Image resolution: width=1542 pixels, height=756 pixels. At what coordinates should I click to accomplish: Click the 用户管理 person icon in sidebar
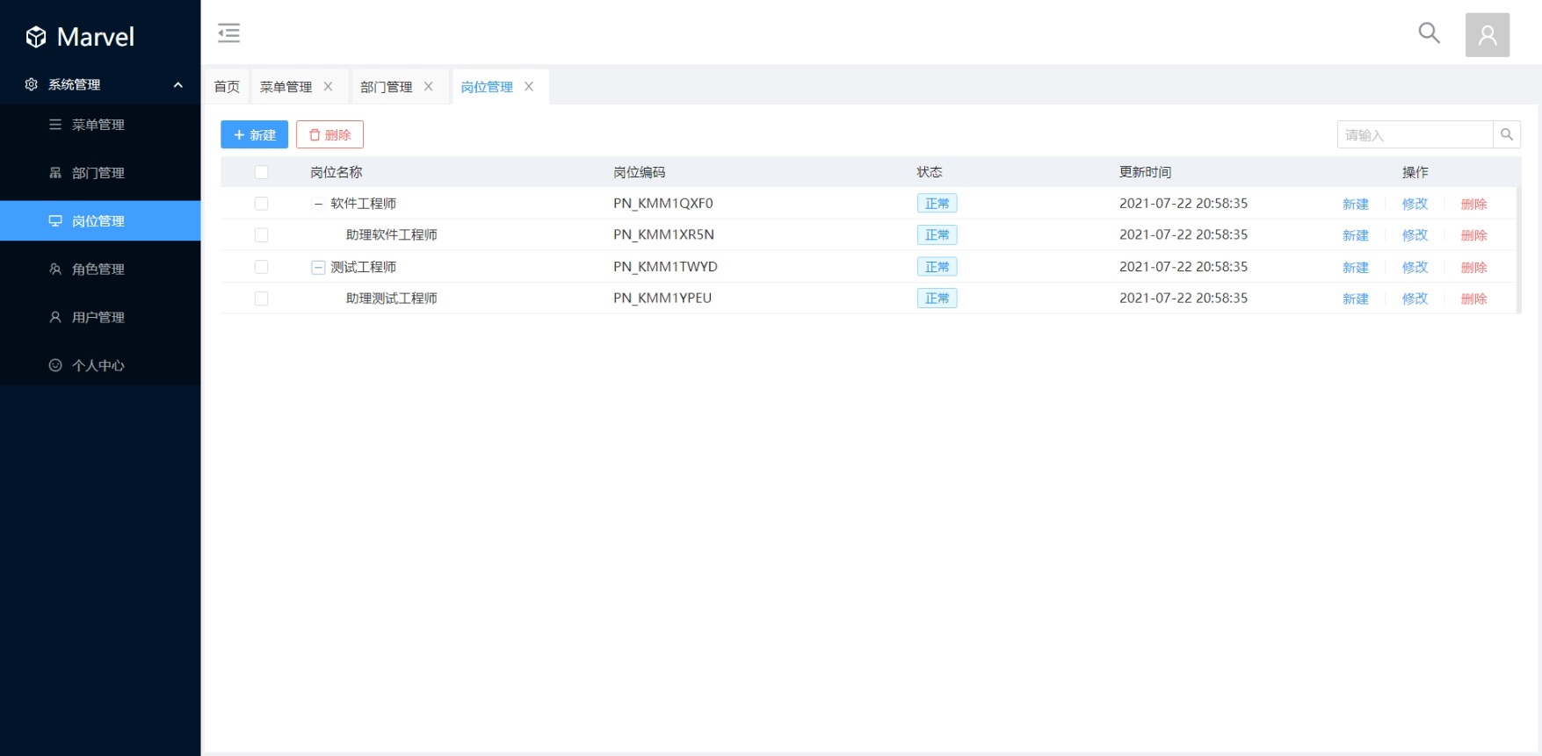pyautogui.click(x=55, y=317)
